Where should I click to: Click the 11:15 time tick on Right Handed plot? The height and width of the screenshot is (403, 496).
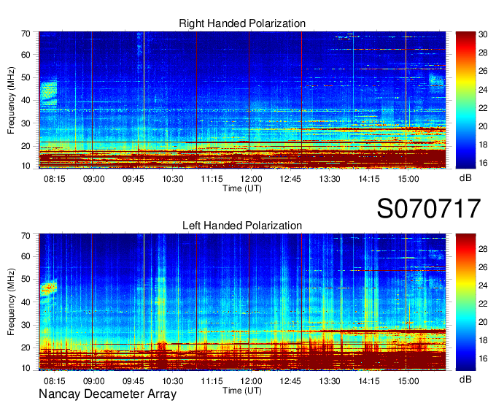pyautogui.click(x=212, y=179)
